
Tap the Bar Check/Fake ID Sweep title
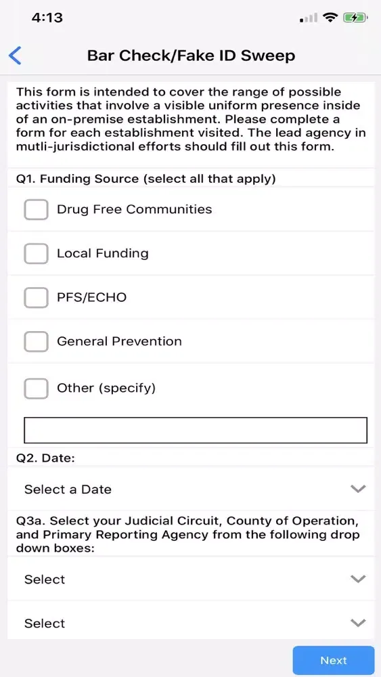click(x=191, y=56)
